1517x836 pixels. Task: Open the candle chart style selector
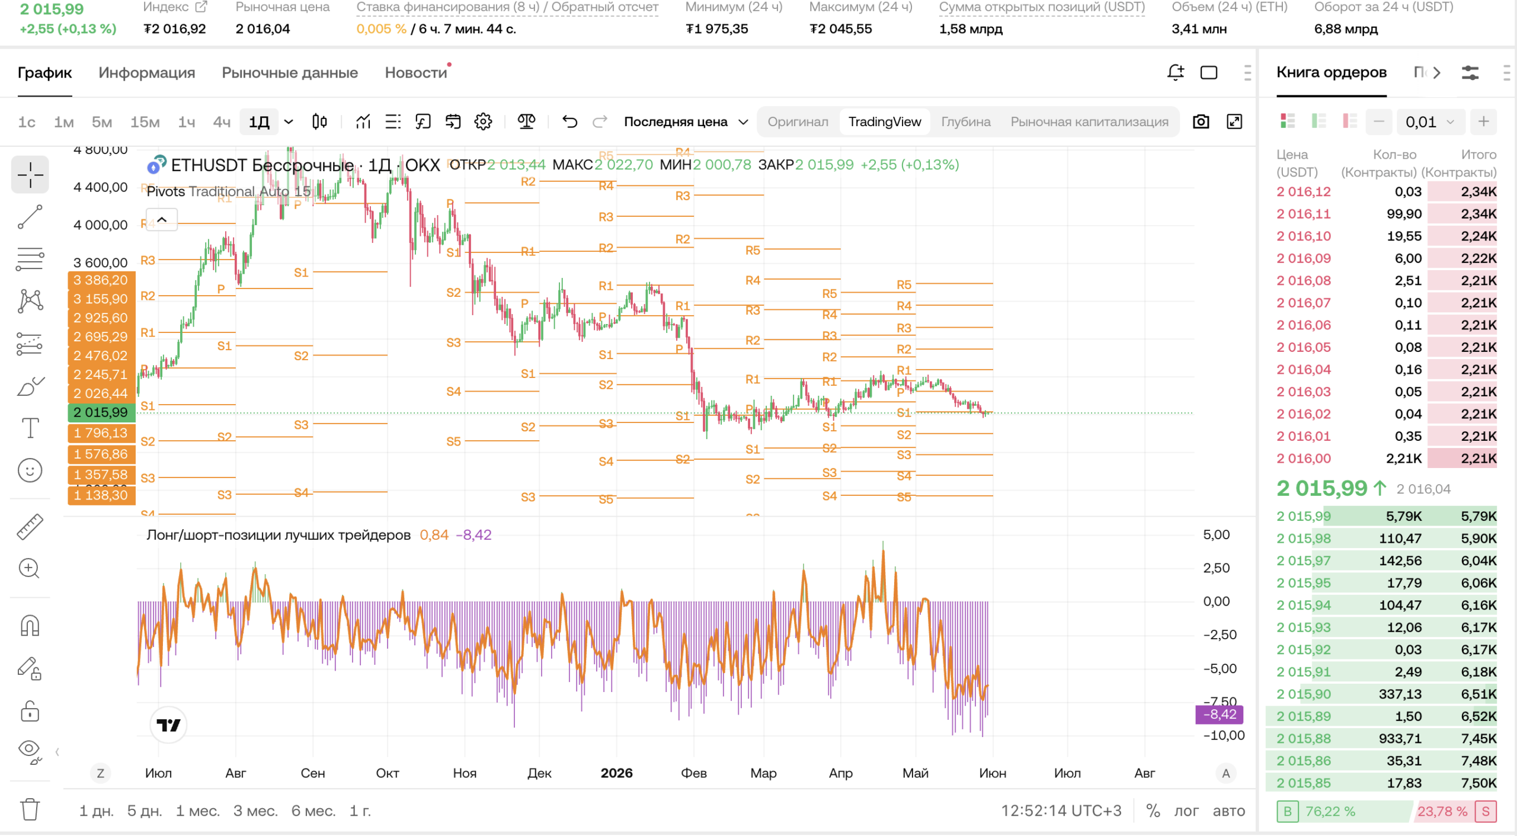(x=319, y=121)
